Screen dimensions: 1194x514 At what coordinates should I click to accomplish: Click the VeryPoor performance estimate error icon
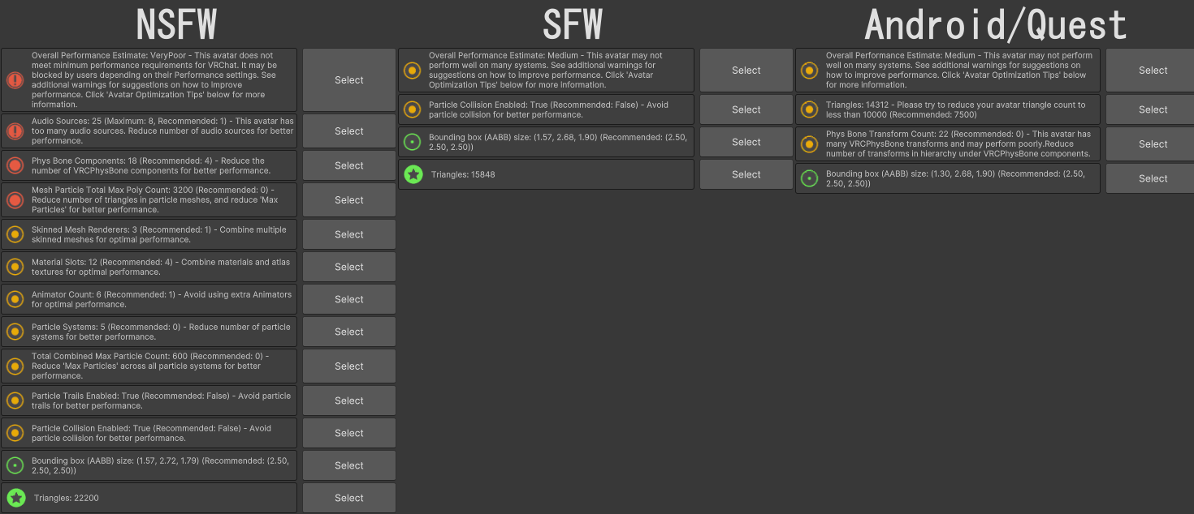point(15,80)
